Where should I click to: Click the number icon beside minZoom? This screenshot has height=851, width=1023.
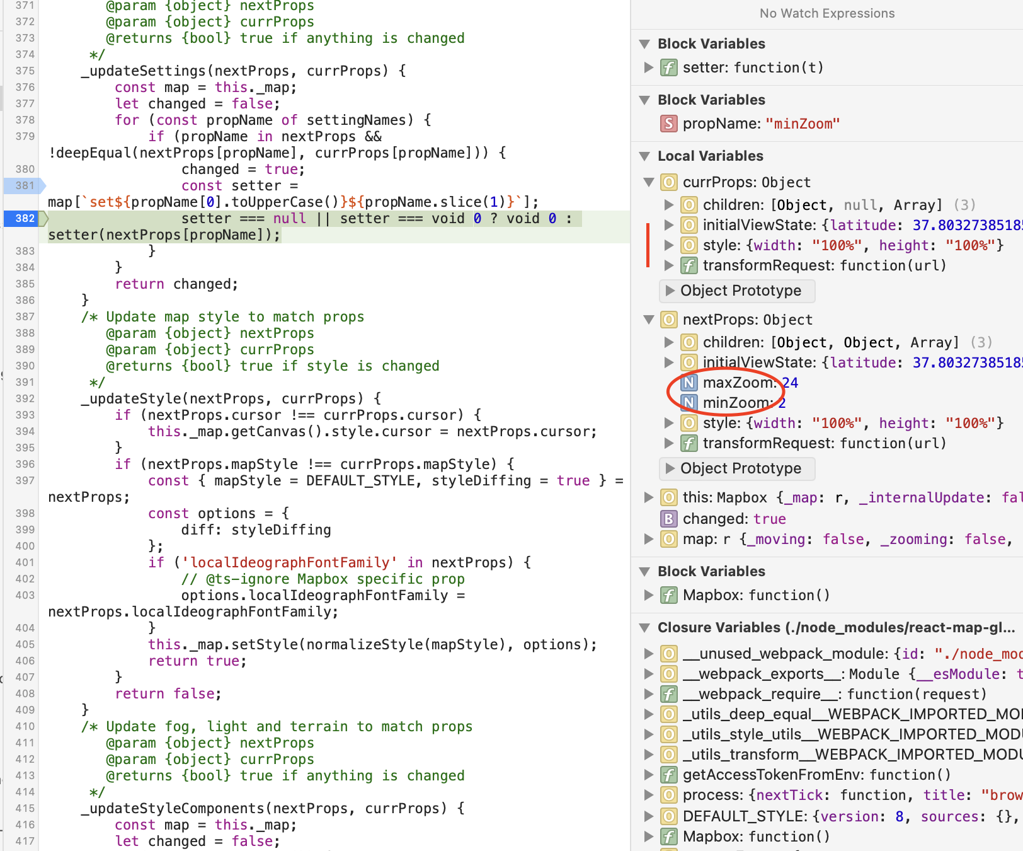point(690,403)
